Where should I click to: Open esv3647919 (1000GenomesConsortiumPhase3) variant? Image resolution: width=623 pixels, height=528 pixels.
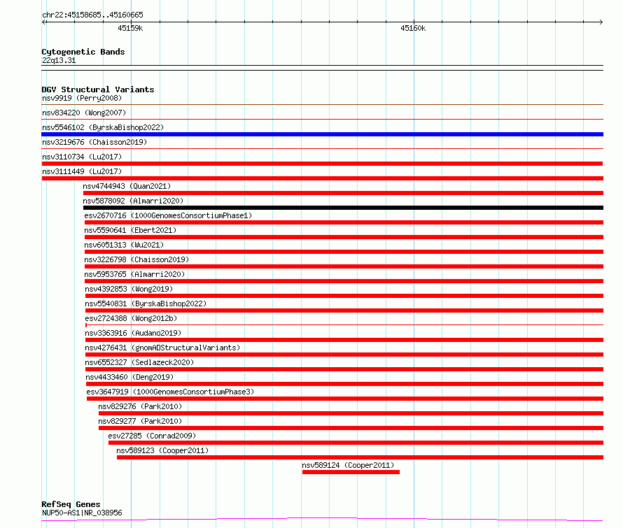pos(171,392)
